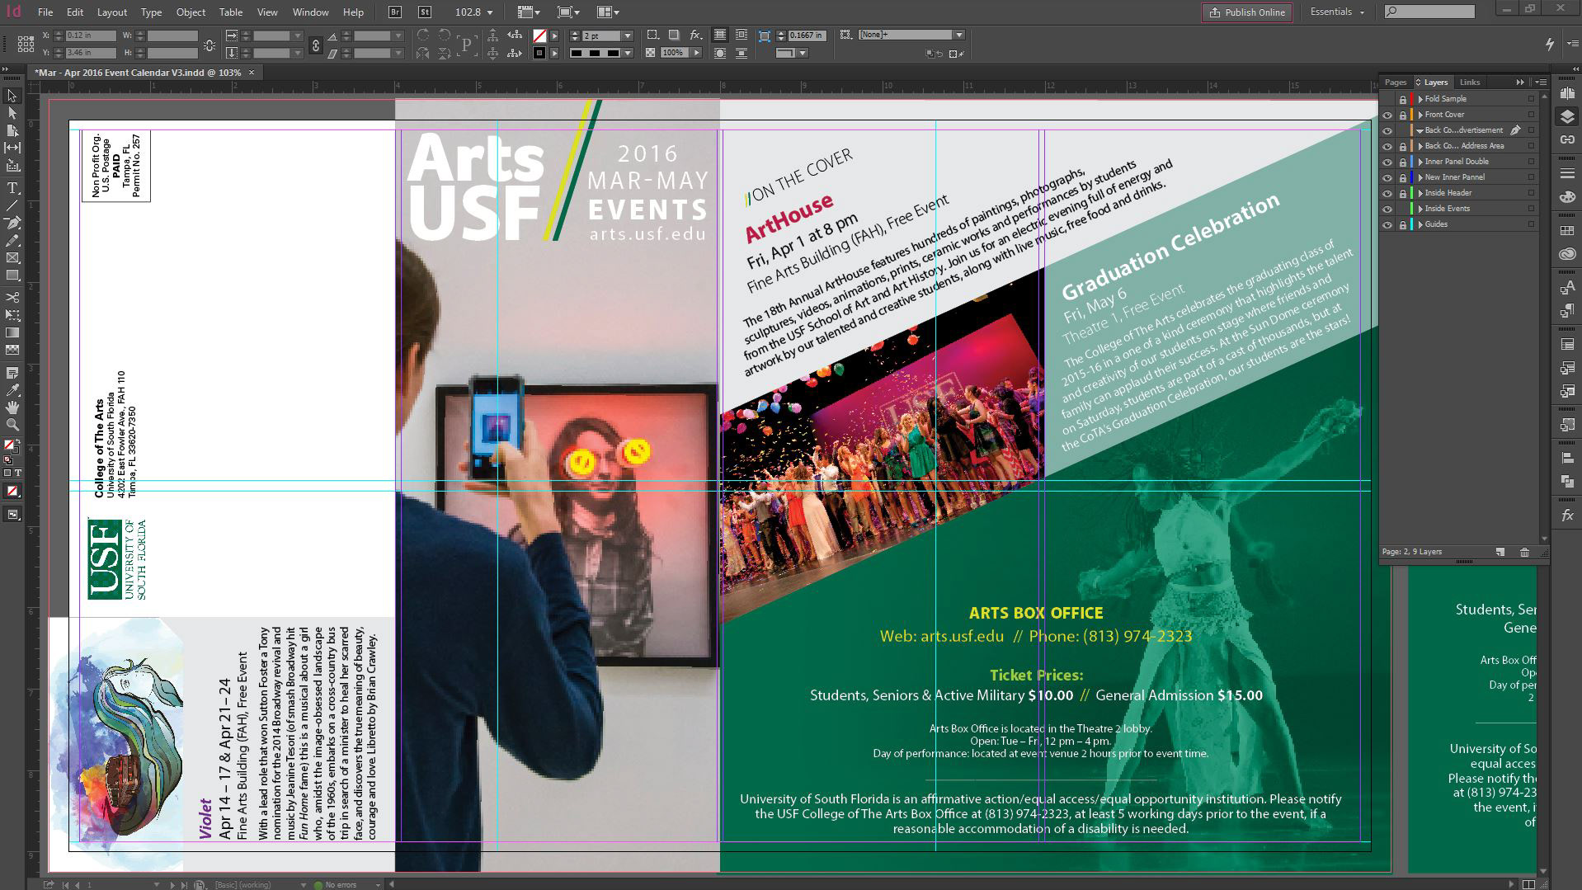Click the stroke color swatch in control bar
This screenshot has width=1582, height=890.
pyautogui.click(x=539, y=53)
